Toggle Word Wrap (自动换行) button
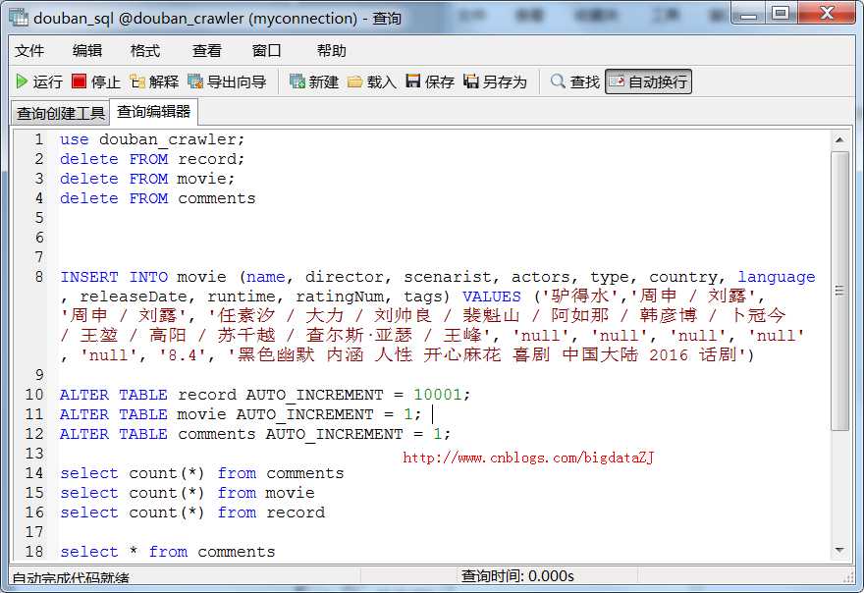Screen dimensions: 864x593 click(648, 82)
